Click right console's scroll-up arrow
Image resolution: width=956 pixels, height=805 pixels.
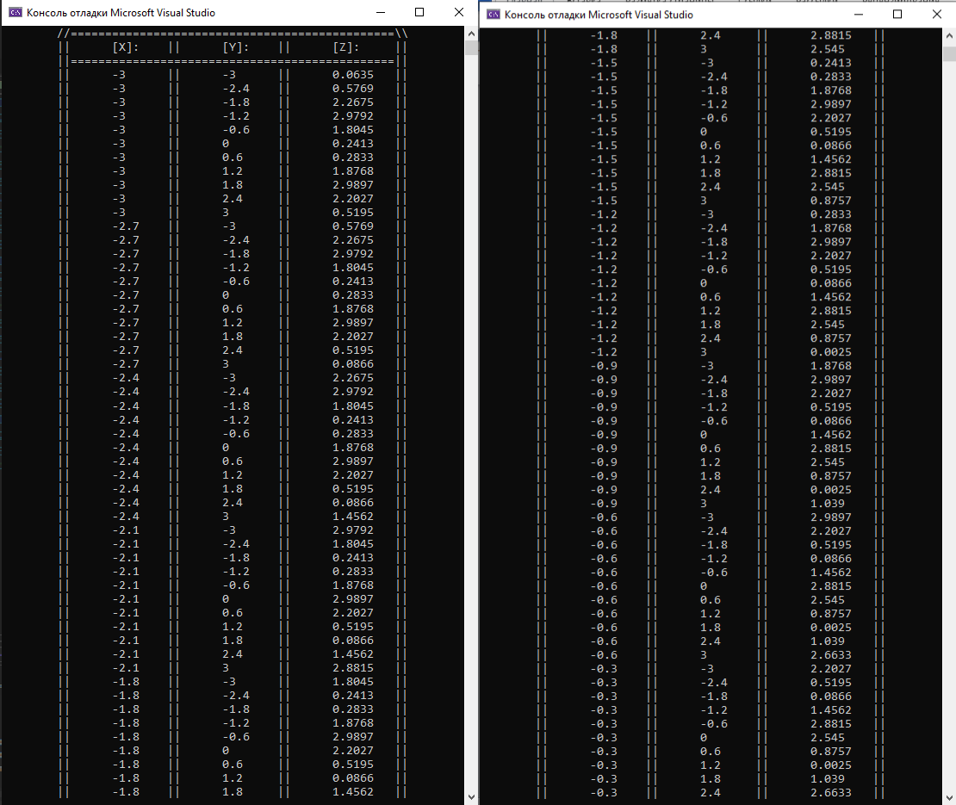click(x=949, y=35)
